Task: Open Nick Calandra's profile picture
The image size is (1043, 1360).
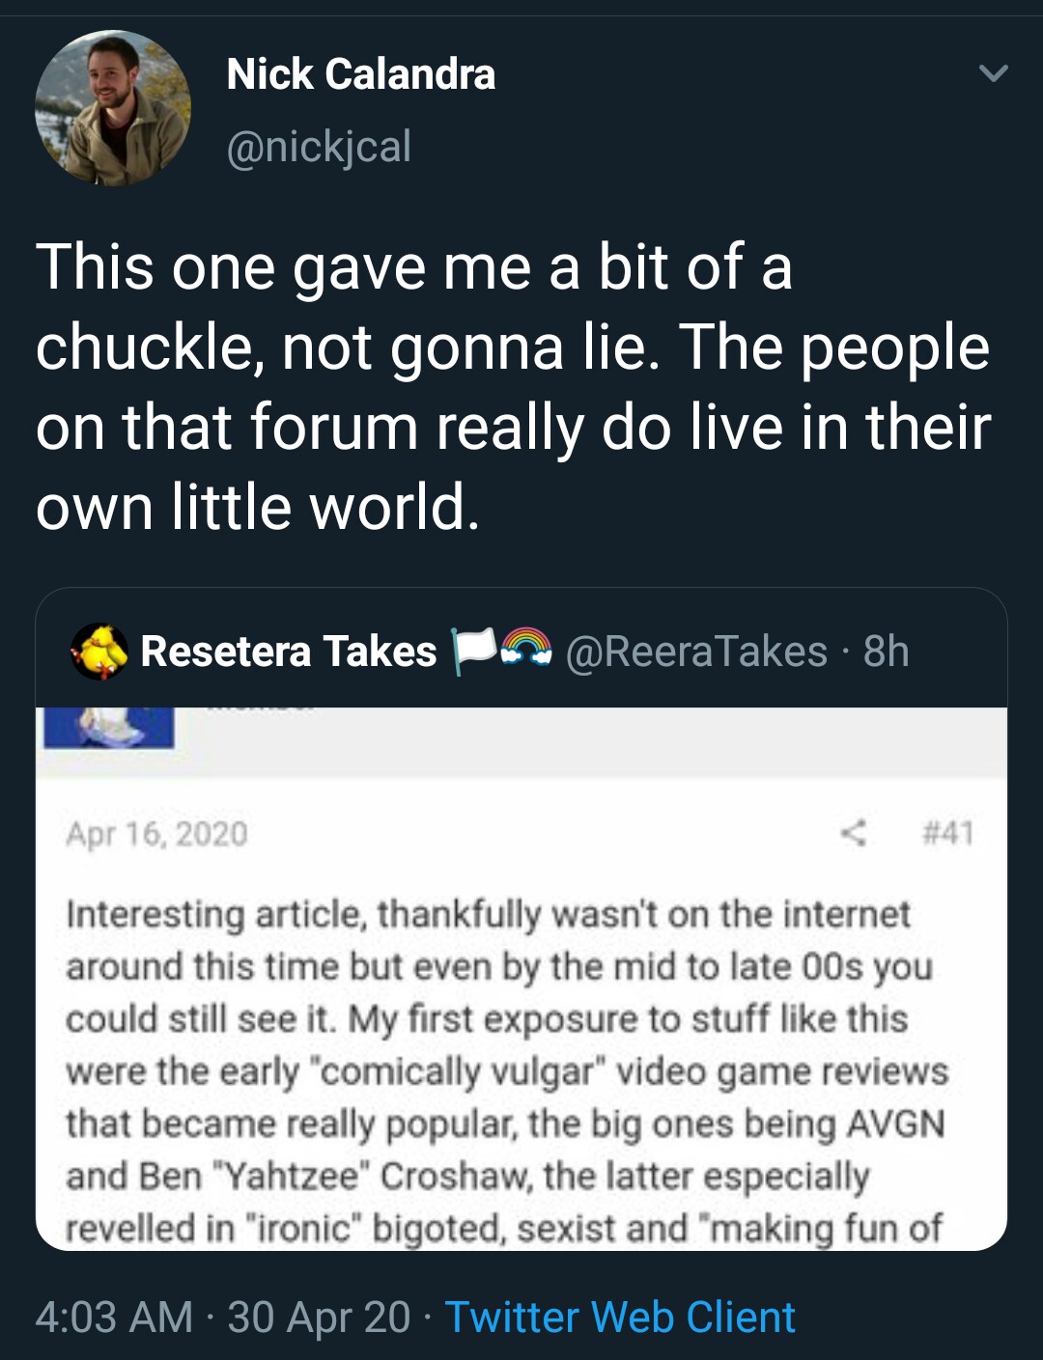Action: click(x=112, y=108)
